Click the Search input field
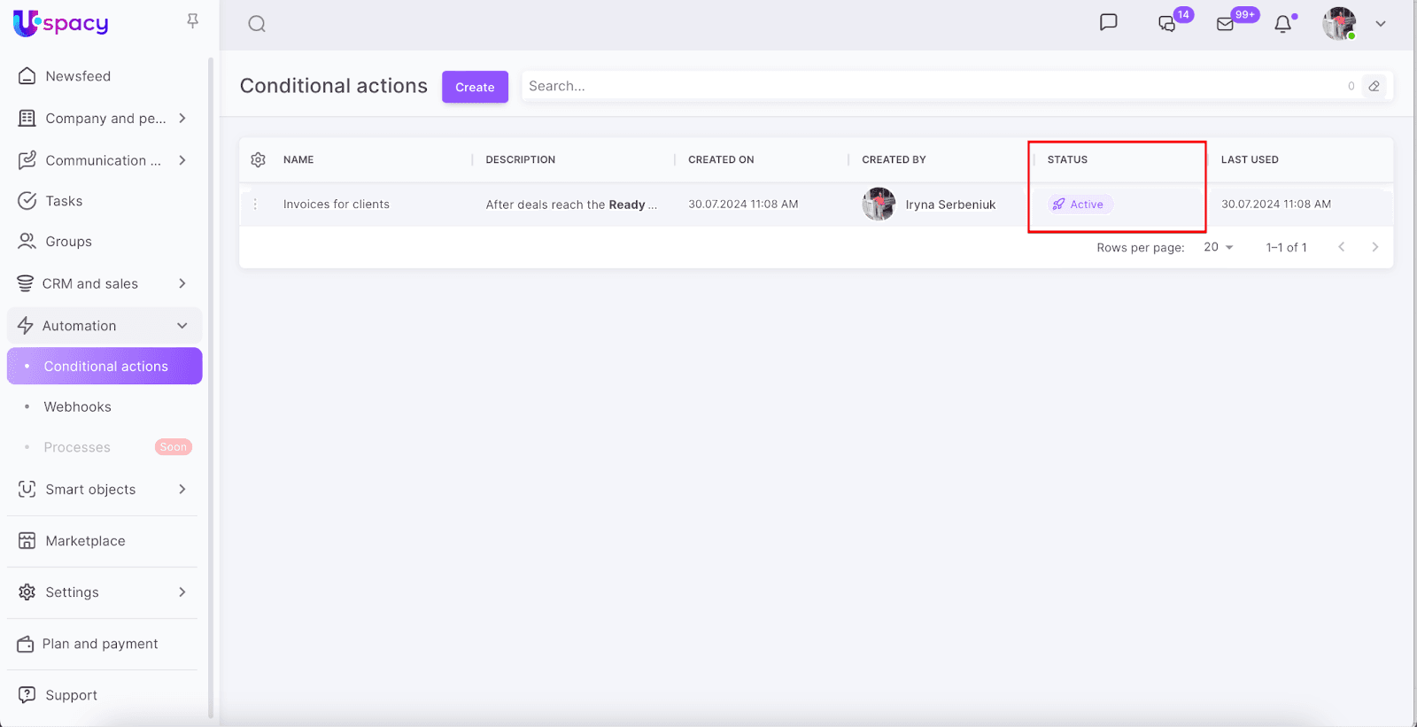Viewport: 1417px width, 727px height. click(930, 86)
